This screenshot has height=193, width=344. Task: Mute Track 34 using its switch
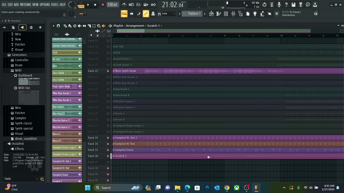point(108,144)
